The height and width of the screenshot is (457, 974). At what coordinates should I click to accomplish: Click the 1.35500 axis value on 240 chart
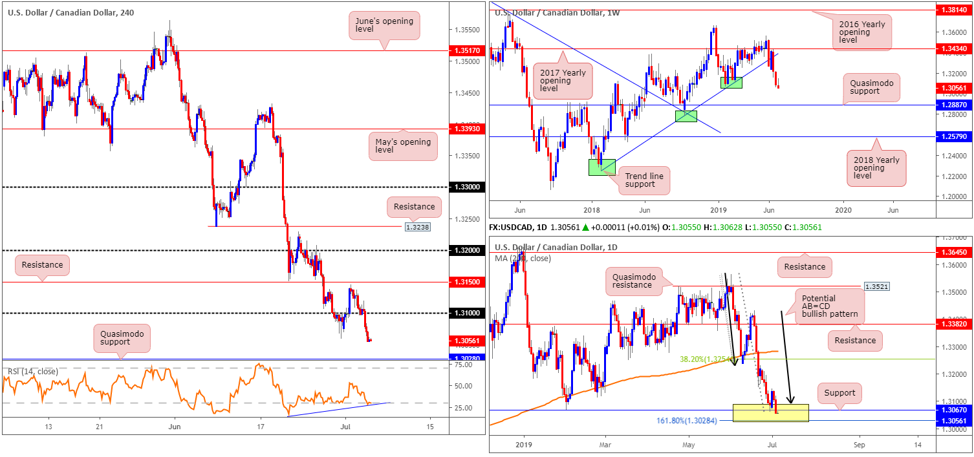click(466, 30)
